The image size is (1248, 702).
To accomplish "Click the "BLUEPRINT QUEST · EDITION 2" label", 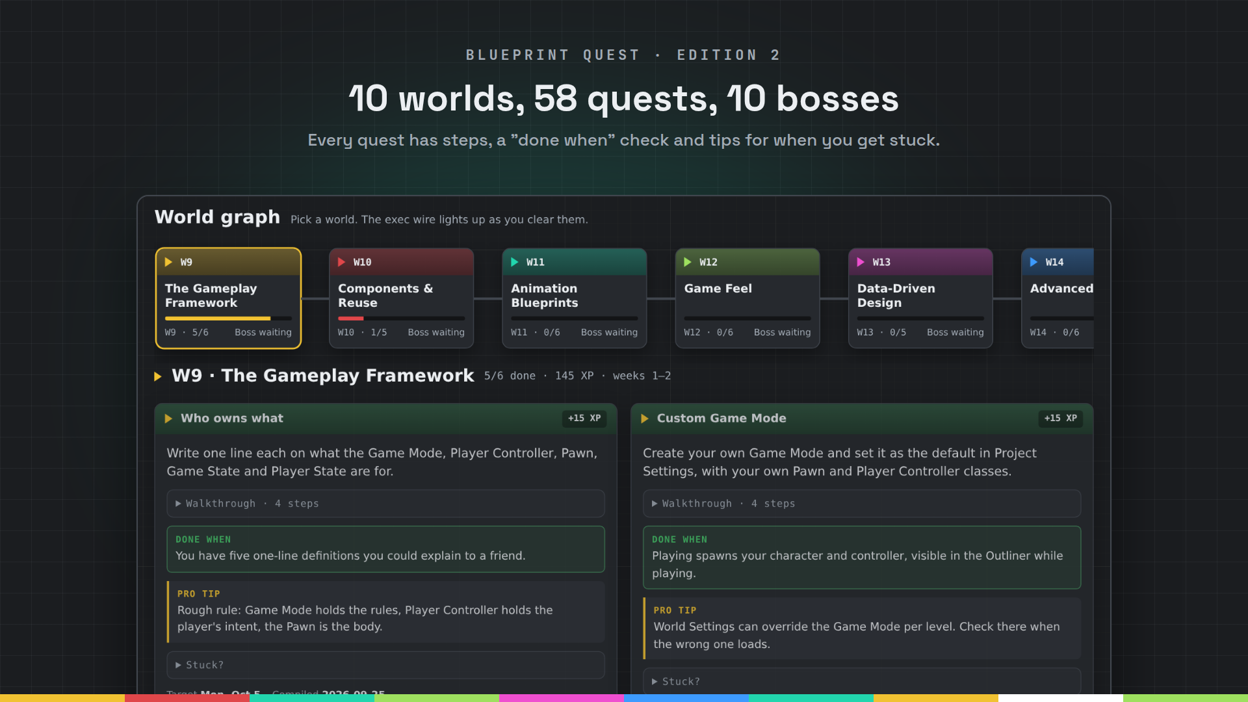I will point(624,55).
